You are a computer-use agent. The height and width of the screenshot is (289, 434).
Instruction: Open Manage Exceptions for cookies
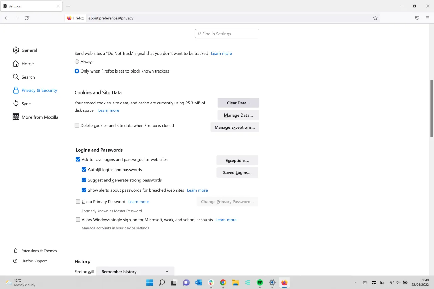(235, 127)
